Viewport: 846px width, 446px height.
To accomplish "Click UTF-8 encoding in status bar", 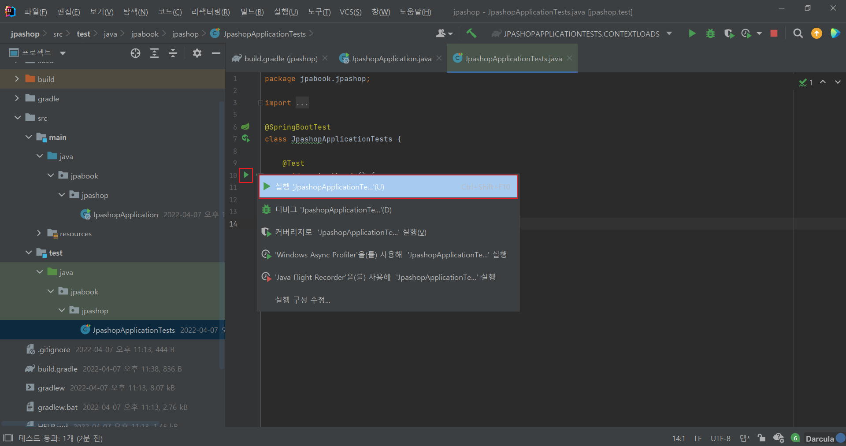I will pyautogui.click(x=720, y=439).
